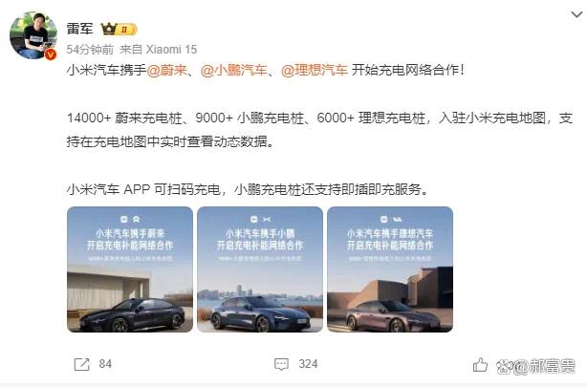Click the @郝富贵 watermark
The width and height of the screenshot is (587, 387).
coord(535,366)
